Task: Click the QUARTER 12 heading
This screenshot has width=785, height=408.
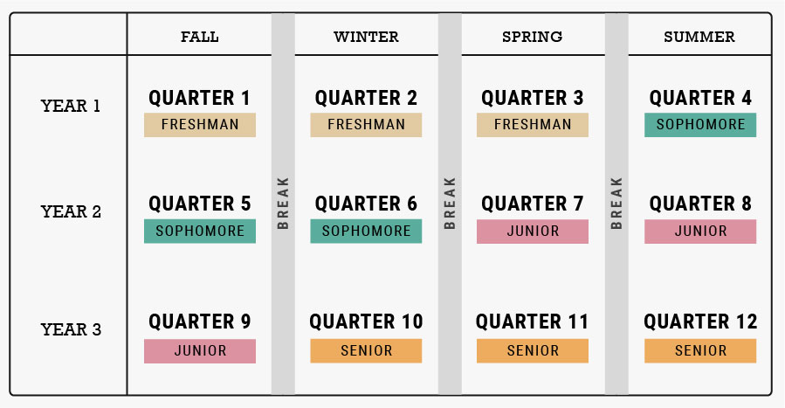Action: point(700,322)
